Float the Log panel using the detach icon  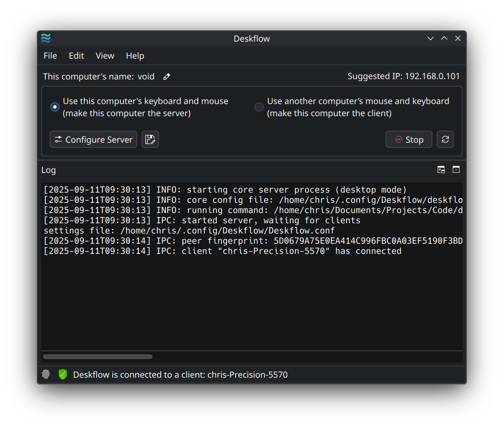(x=441, y=170)
